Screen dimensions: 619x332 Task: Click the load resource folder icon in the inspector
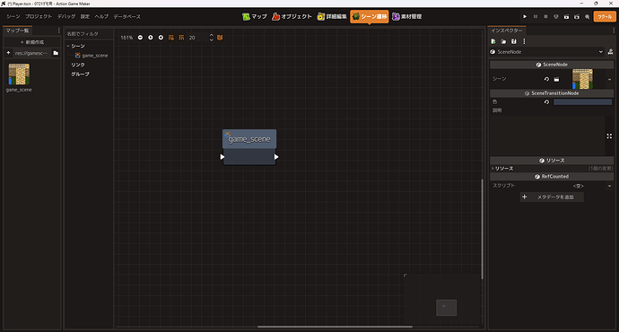coord(503,41)
